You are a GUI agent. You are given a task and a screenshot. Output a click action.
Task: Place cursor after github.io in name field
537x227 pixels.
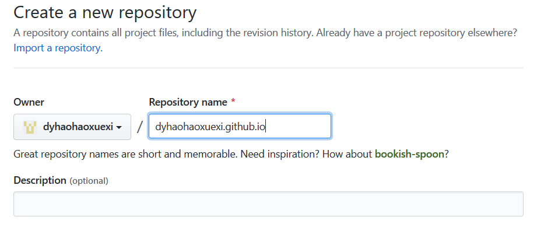[x=266, y=127]
